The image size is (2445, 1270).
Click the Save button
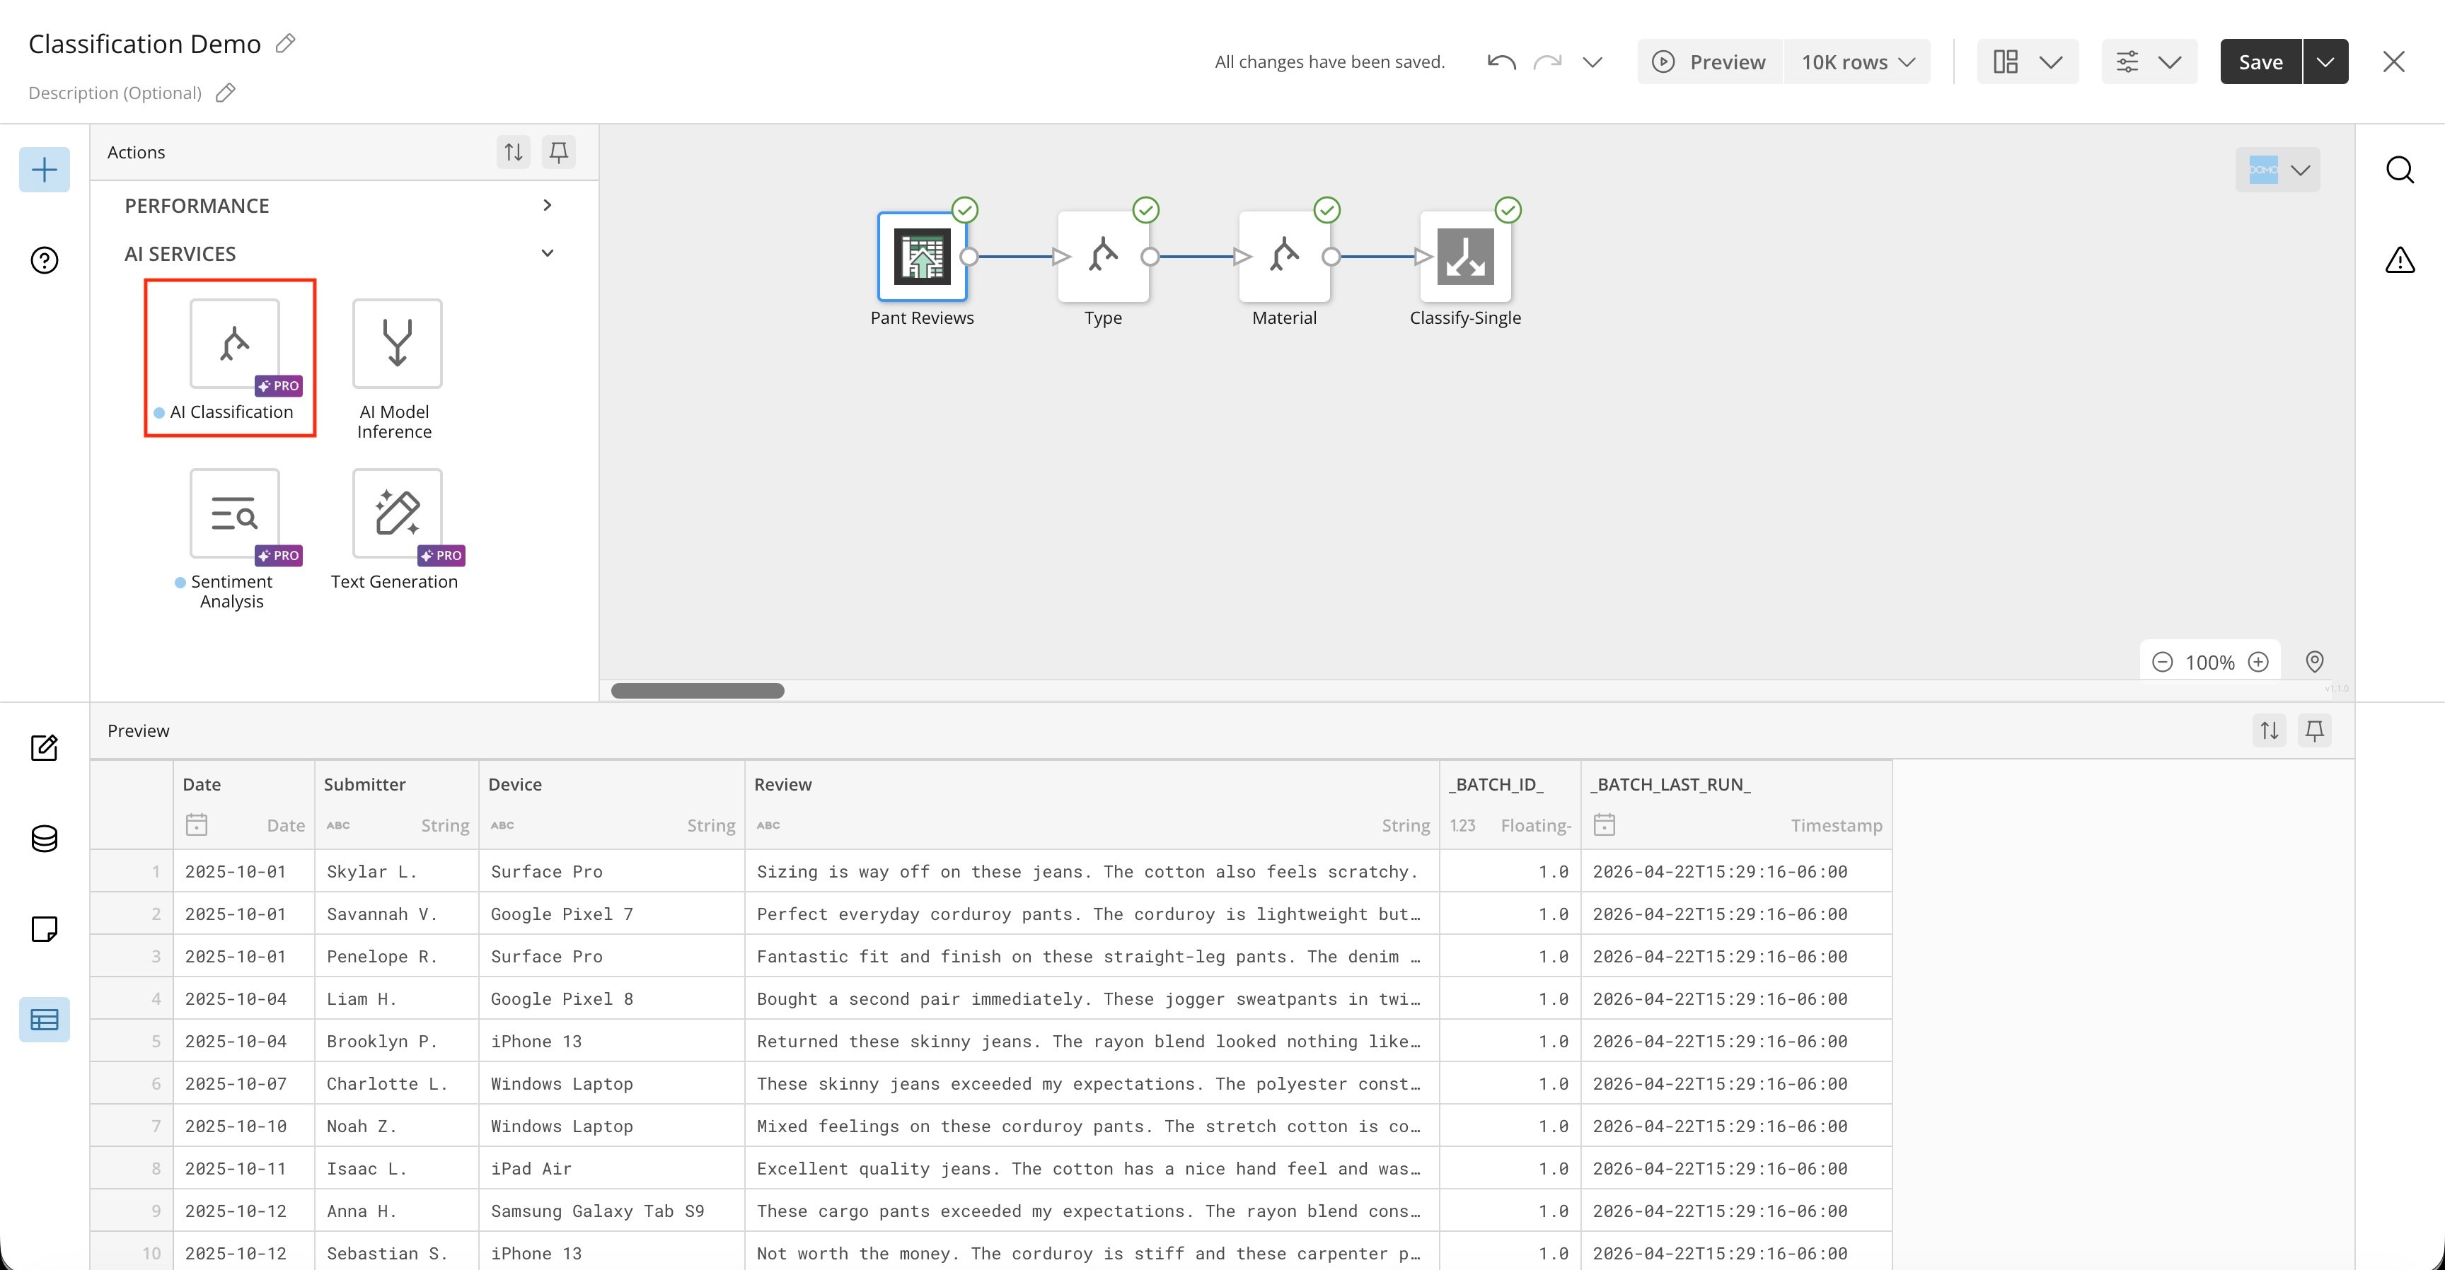[2260, 62]
